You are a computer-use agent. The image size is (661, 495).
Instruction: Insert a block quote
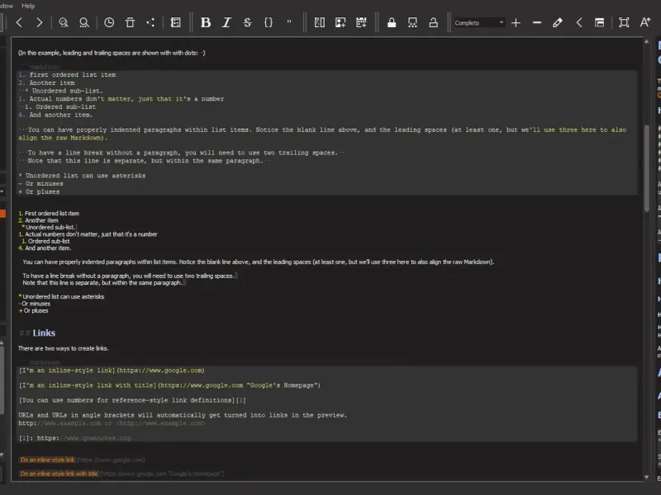(289, 23)
